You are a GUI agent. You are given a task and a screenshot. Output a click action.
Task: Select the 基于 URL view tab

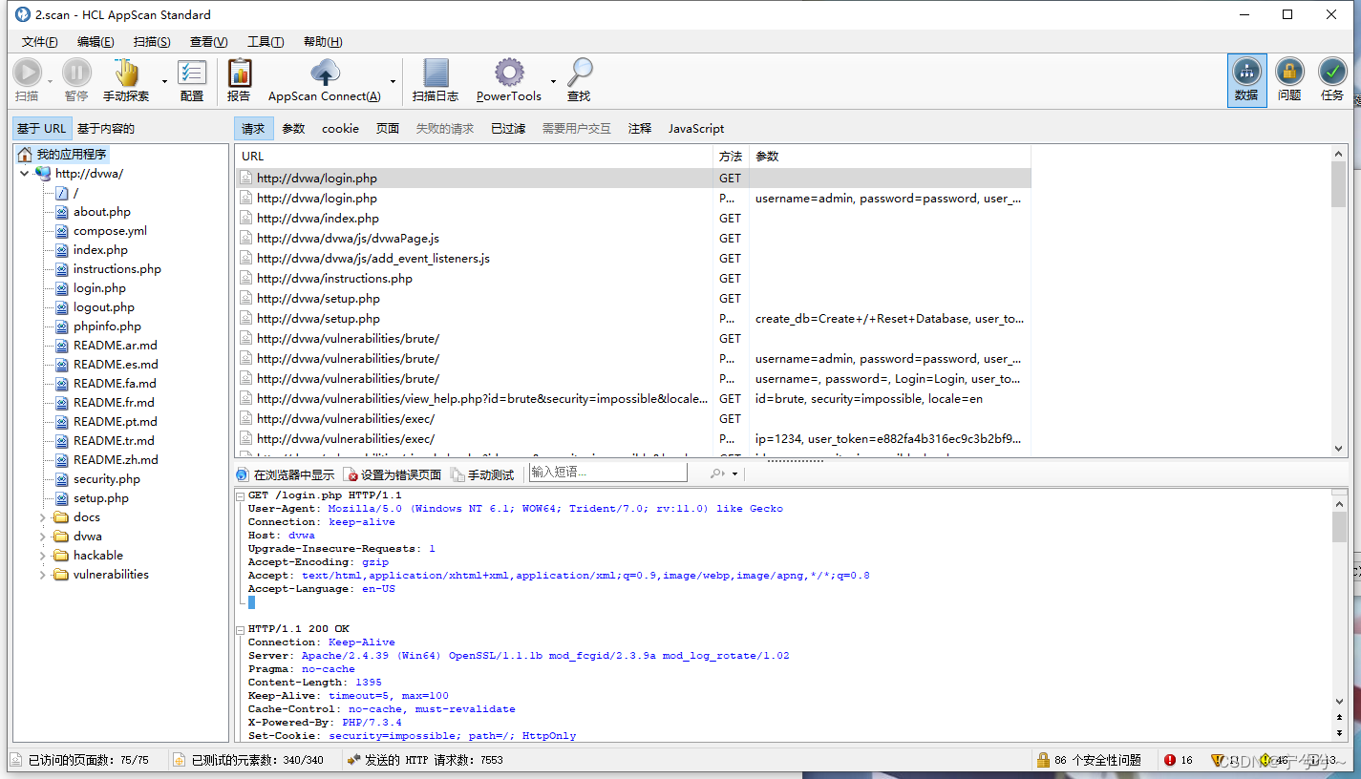pos(42,129)
